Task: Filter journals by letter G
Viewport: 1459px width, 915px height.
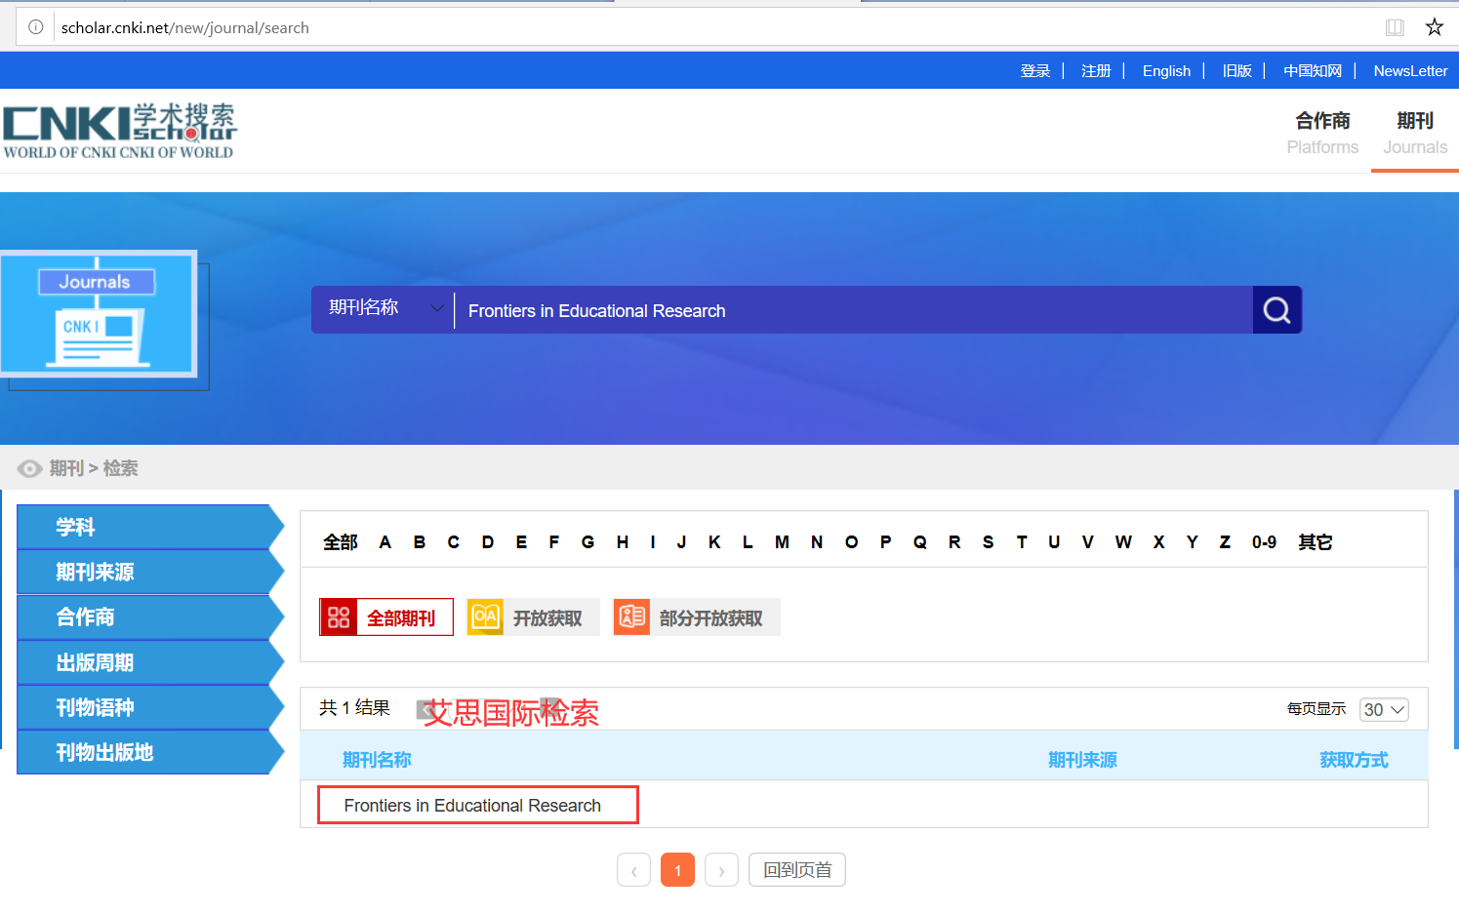Action: [x=588, y=542]
